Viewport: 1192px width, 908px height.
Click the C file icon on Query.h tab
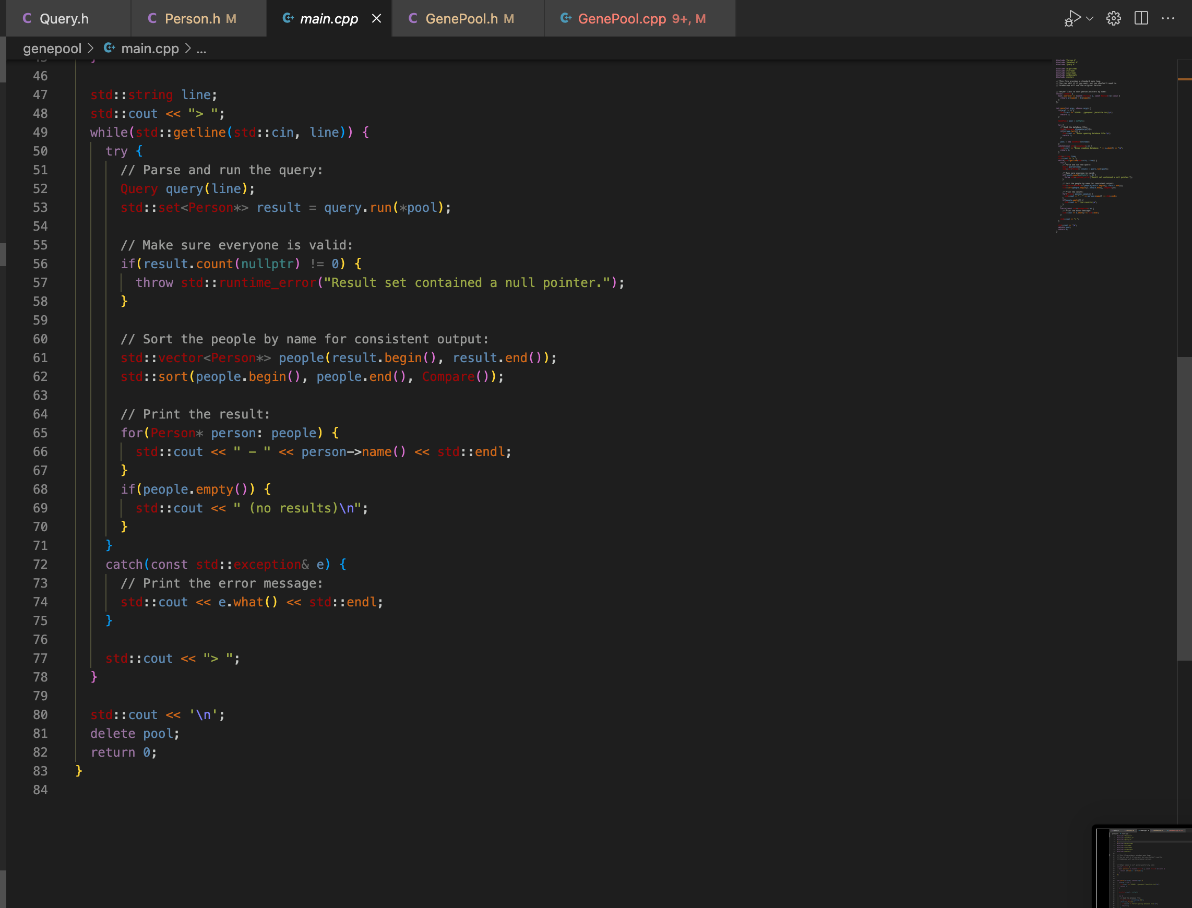27,18
